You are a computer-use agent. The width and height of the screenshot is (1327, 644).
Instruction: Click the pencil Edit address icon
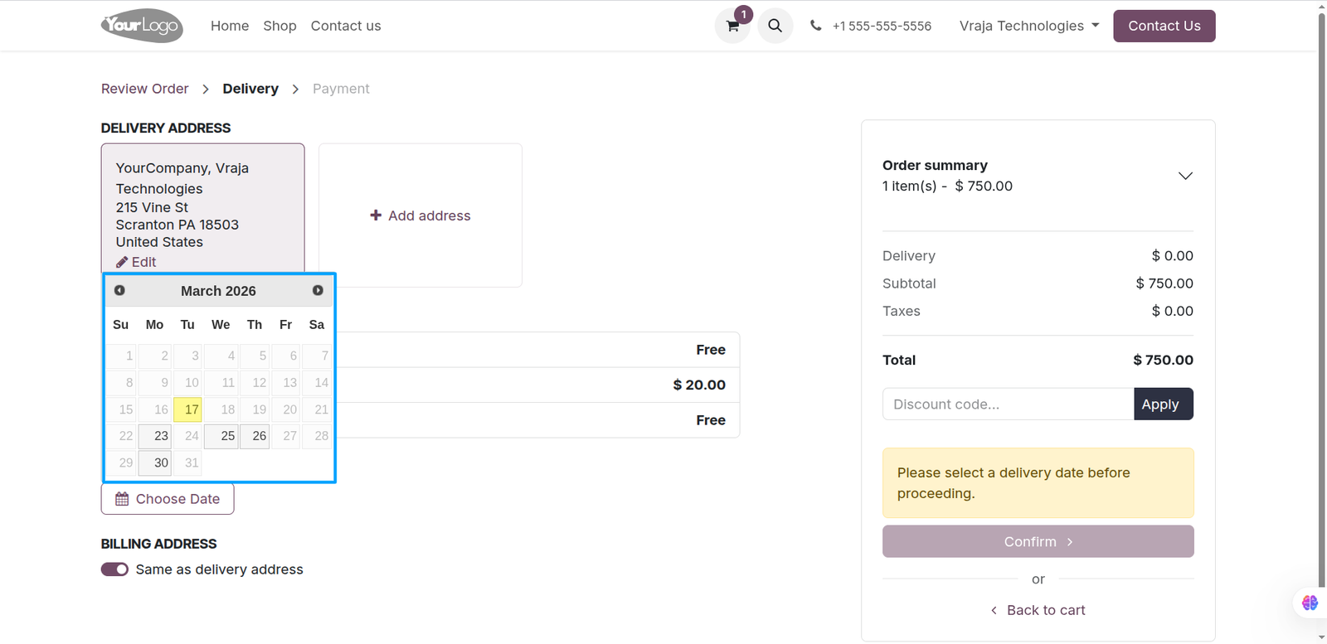[122, 262]
